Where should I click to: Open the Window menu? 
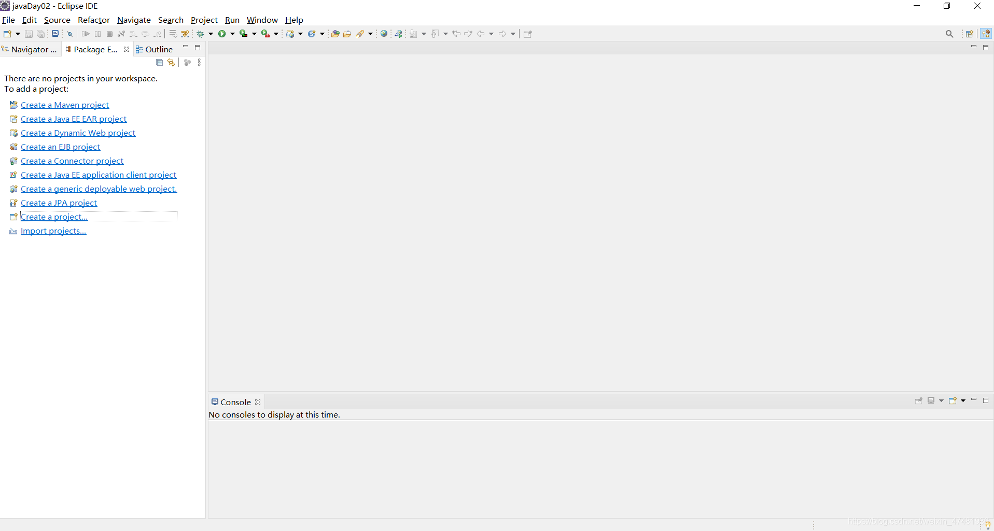[x=262, y=20]
